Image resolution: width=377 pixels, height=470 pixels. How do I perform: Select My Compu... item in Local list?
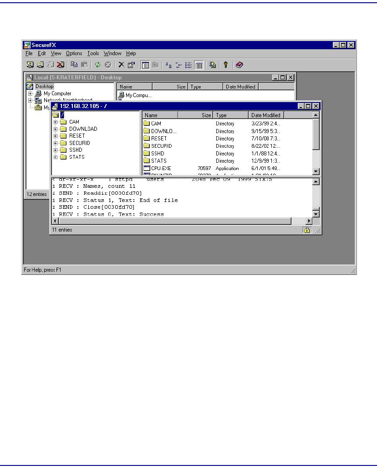point(135,95)
